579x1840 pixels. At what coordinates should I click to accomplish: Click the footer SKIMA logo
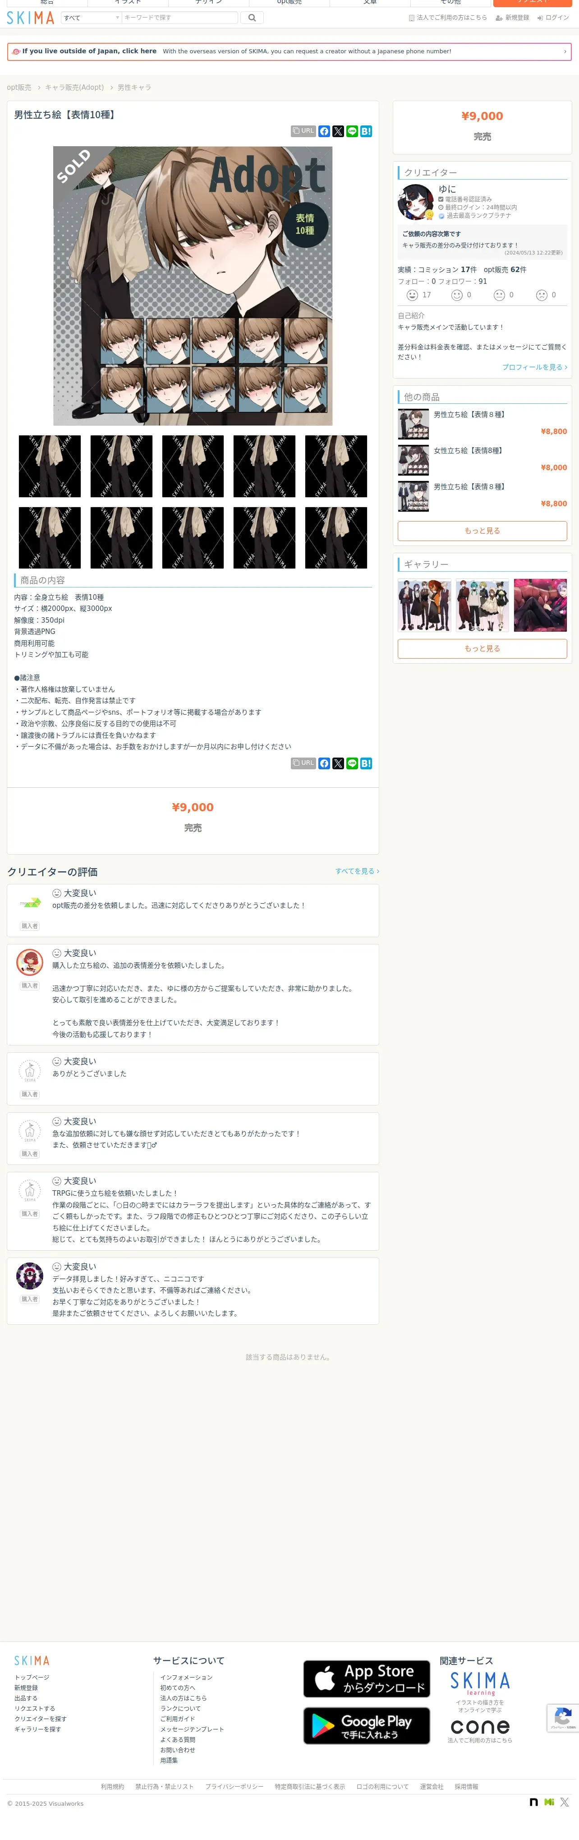(x=32, y=1661)
